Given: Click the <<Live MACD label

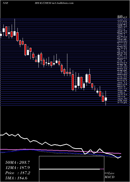Looking at the screenshot, I should pyautogui.click(x=109, y=175).
